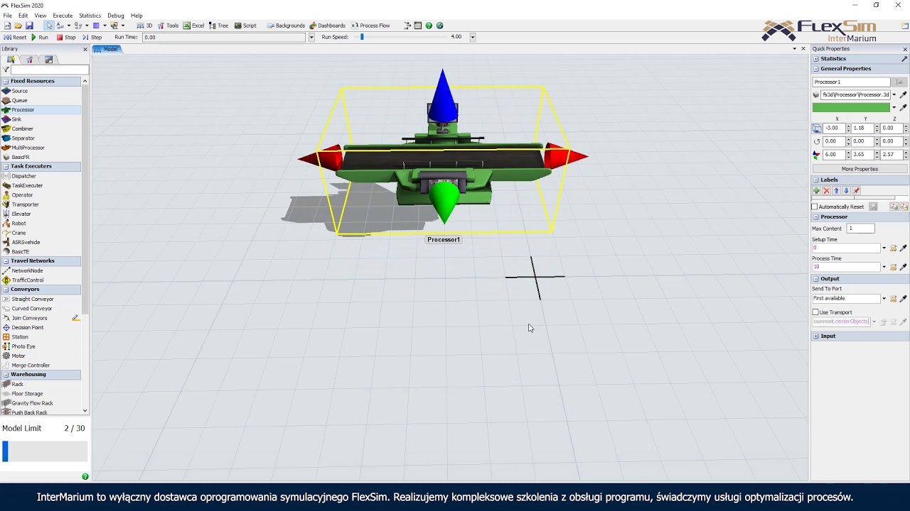
Task: Open the File menu
Action: (7, 16)
